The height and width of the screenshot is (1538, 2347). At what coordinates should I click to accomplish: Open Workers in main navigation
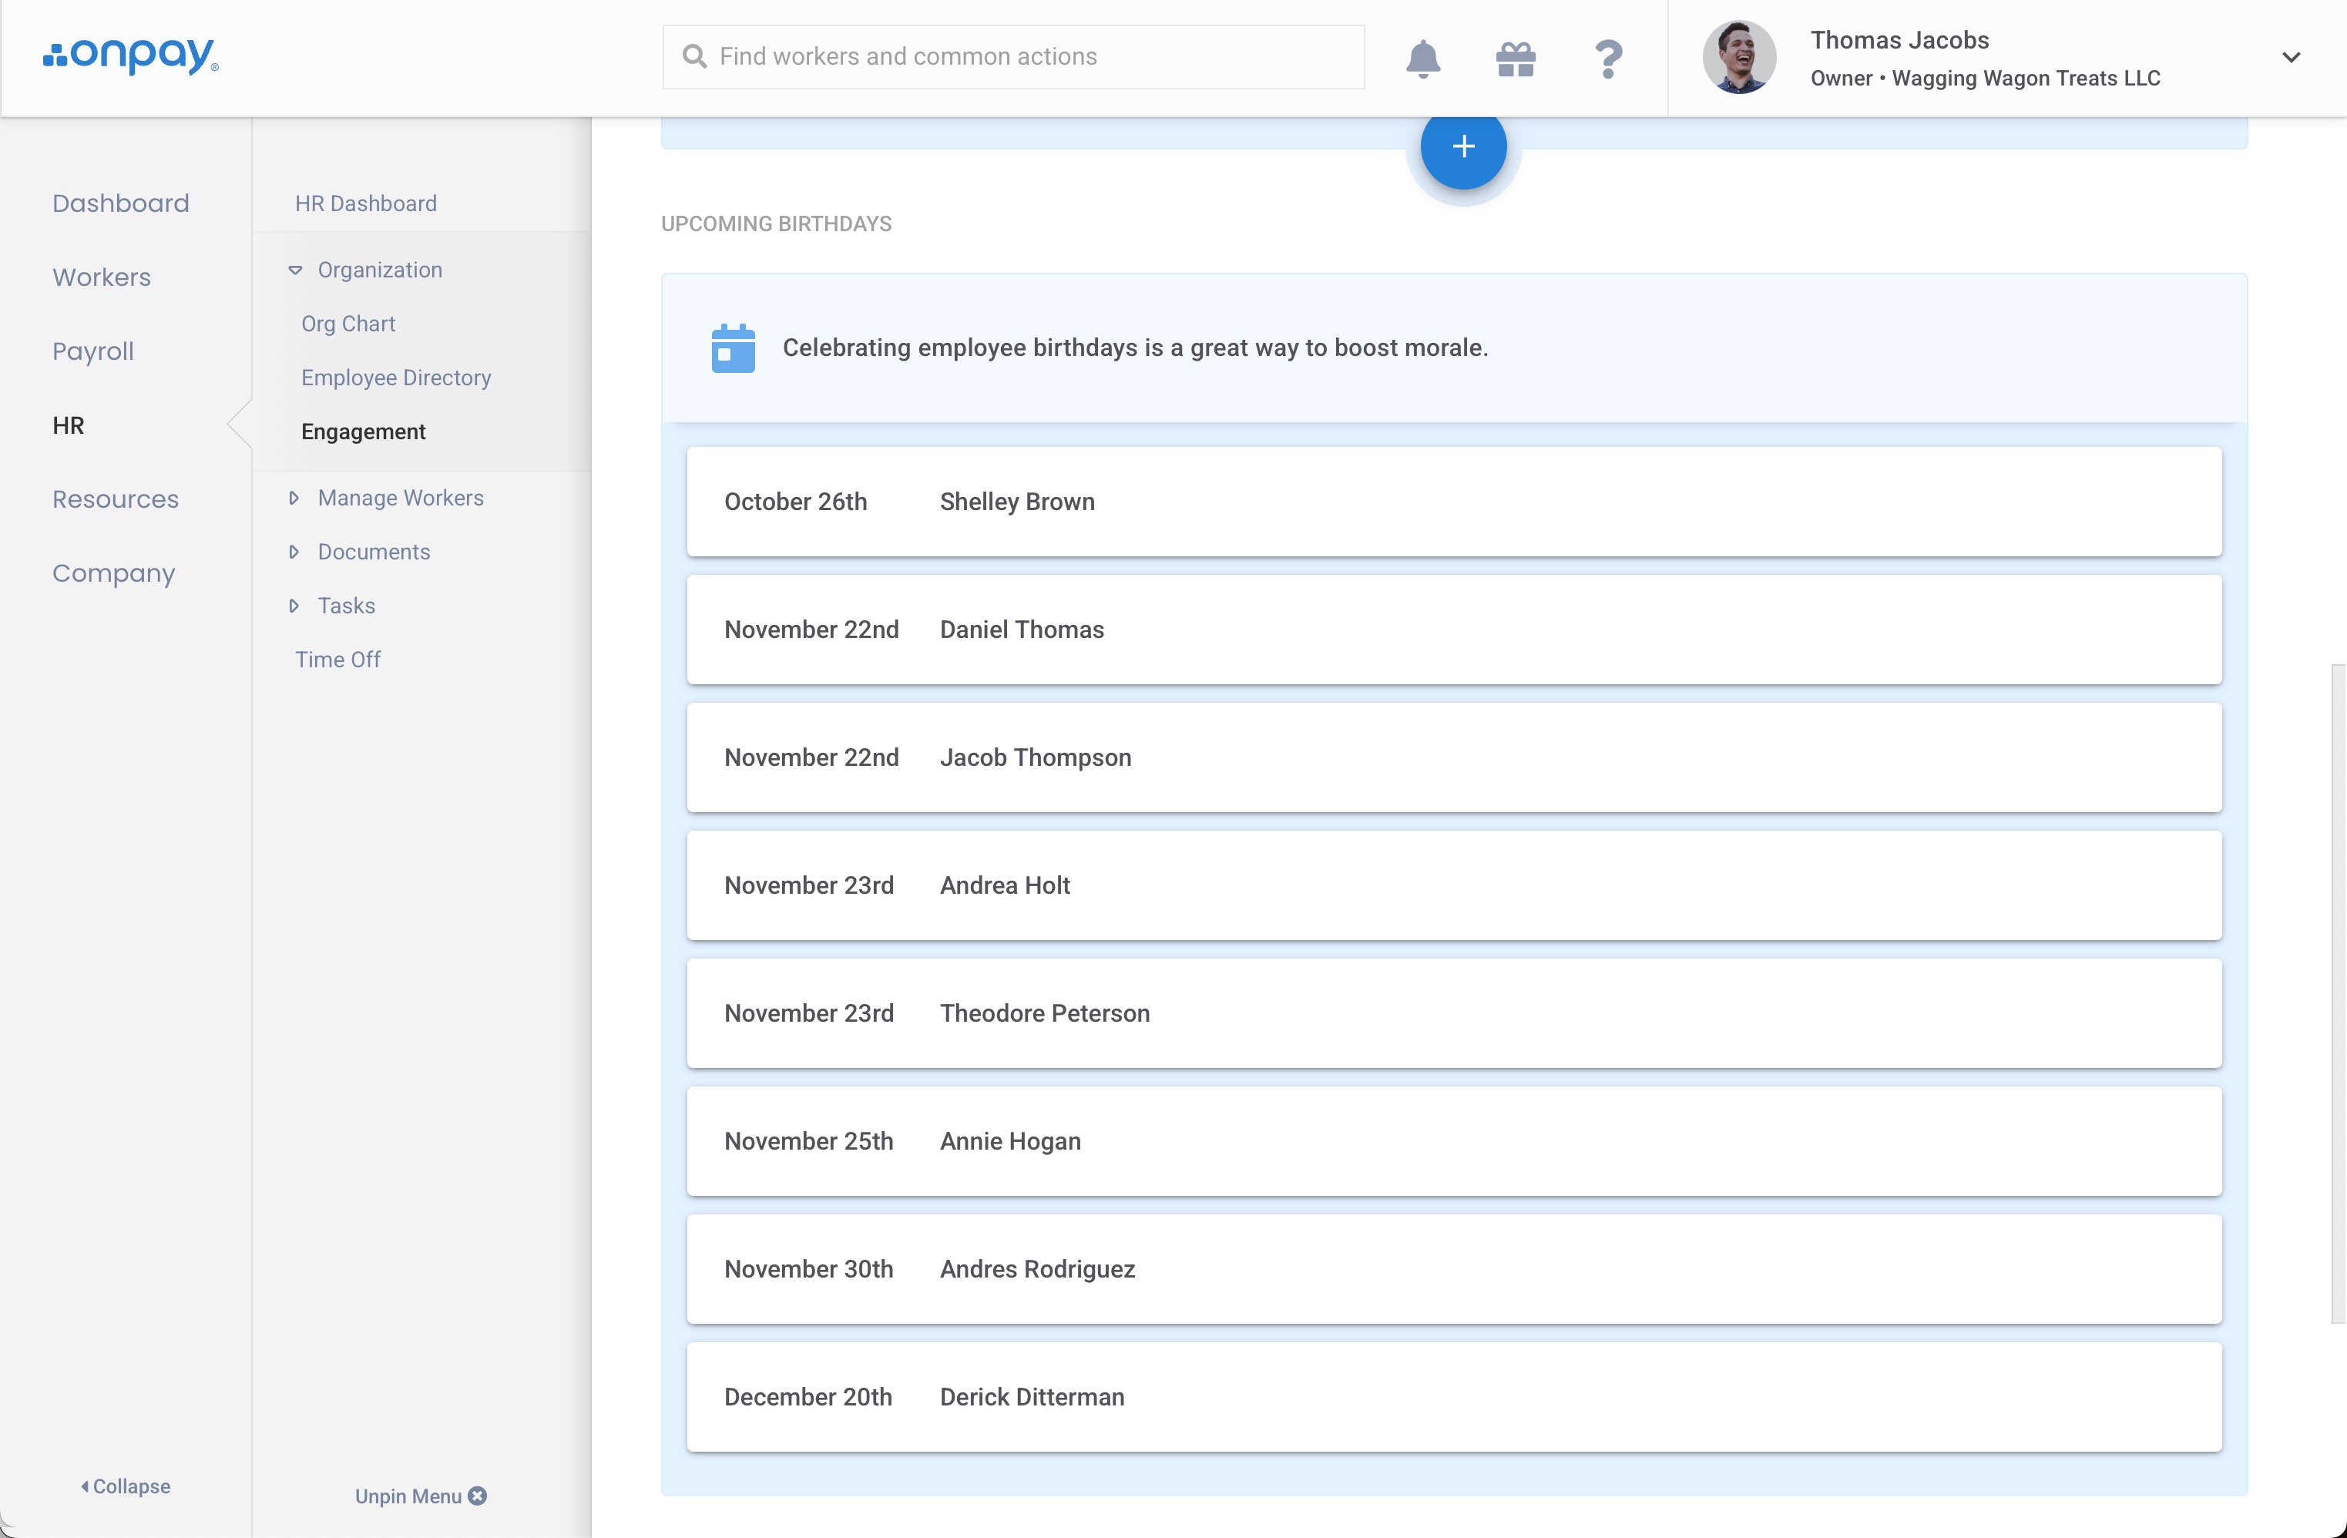click(102, 277)
